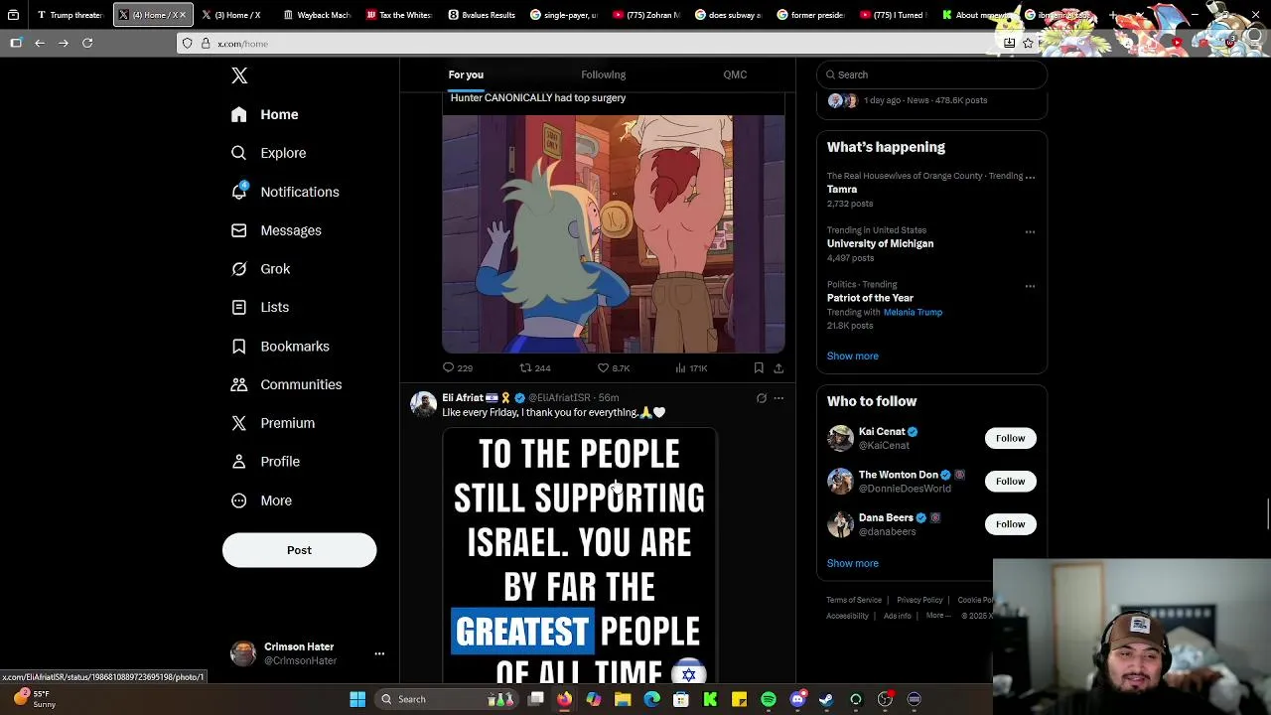
Task: Switch to the For you tab
Action: [x=466, y=74]
